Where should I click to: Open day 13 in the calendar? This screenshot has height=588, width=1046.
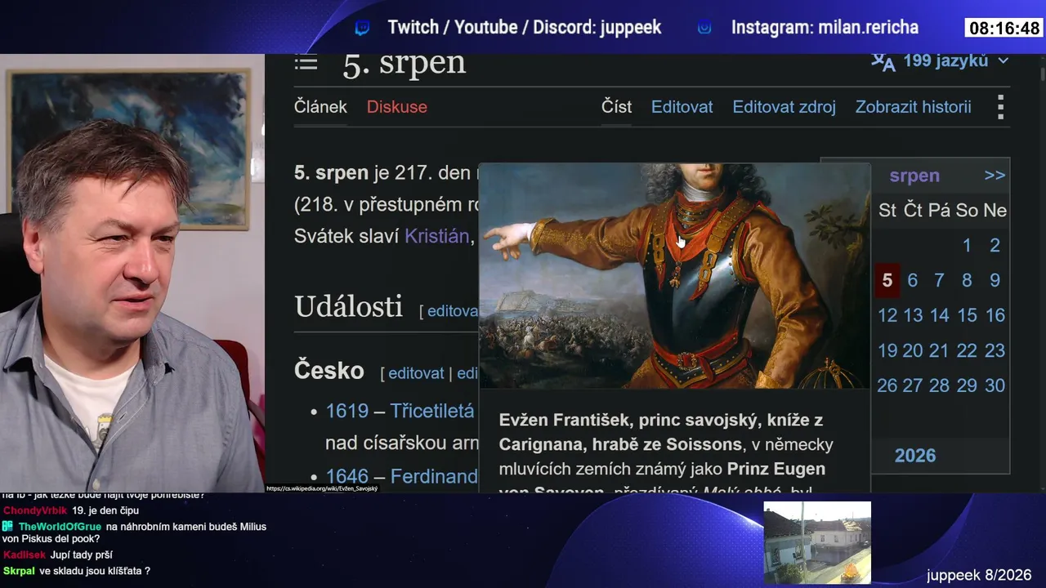pyautogui.click(x=913, y=315)
